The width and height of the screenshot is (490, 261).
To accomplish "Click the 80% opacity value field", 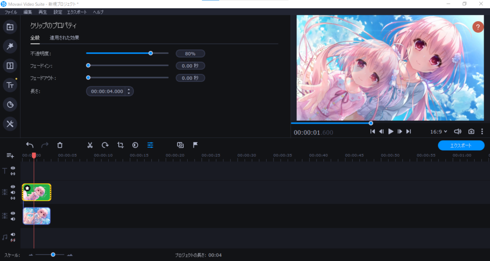I will tap(190, 53).
